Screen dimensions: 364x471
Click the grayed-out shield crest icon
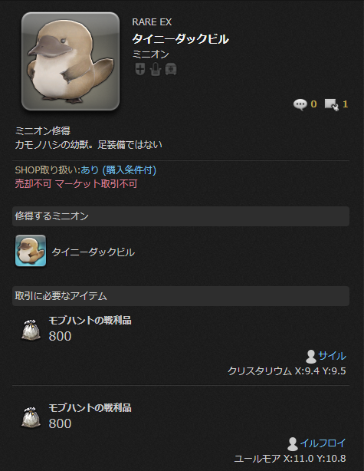coord(139,69)
